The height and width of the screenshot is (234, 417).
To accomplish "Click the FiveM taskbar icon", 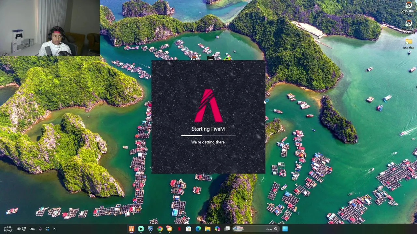I will pos(131,229).
